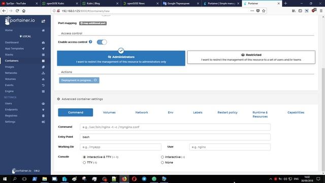
Task: Click the Containers list icon
Action: 43,61
